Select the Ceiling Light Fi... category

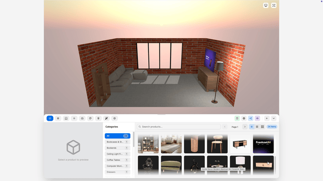(x=118, y=154)
